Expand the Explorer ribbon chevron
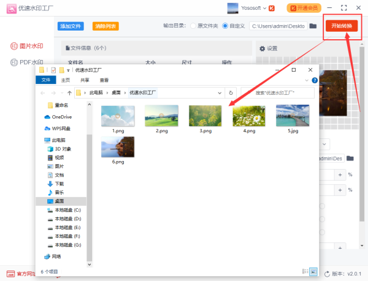The height and width of the screenshot is (281, 368). (307, 80)
